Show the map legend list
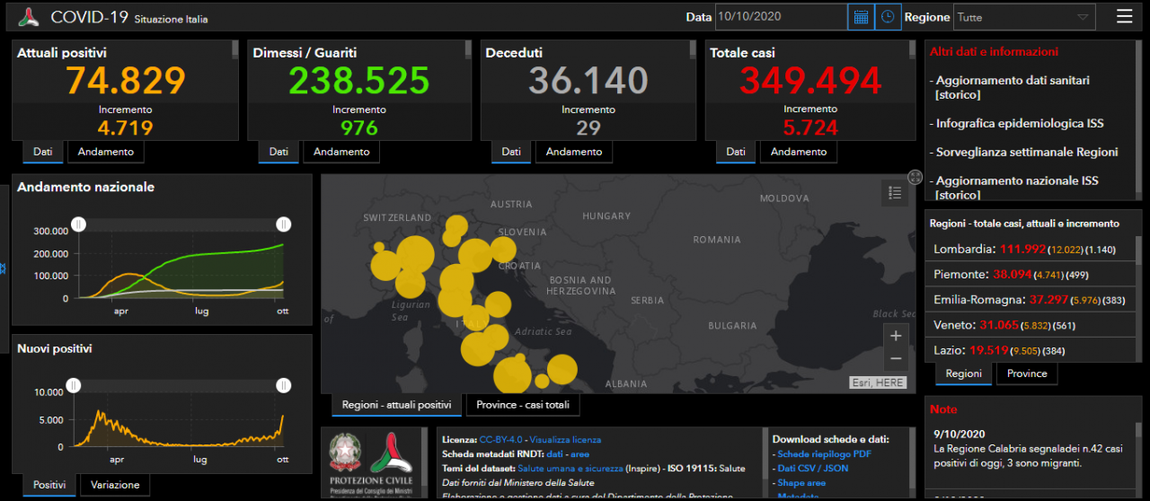The height and width of the screenshot is (501, 1150). (894, 192)
